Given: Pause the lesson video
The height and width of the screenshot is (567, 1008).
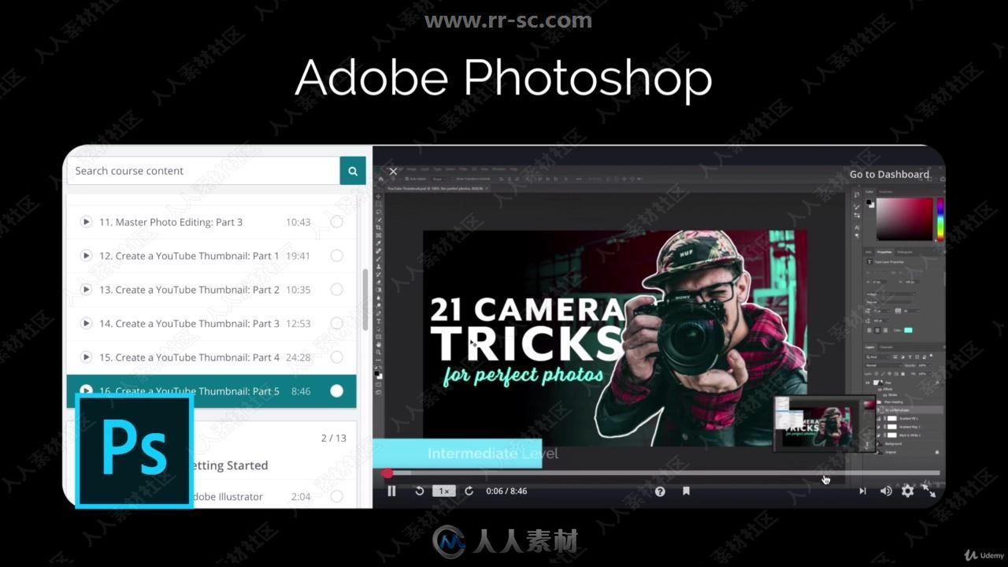Looking at the screenshot, I should (391, 491).
